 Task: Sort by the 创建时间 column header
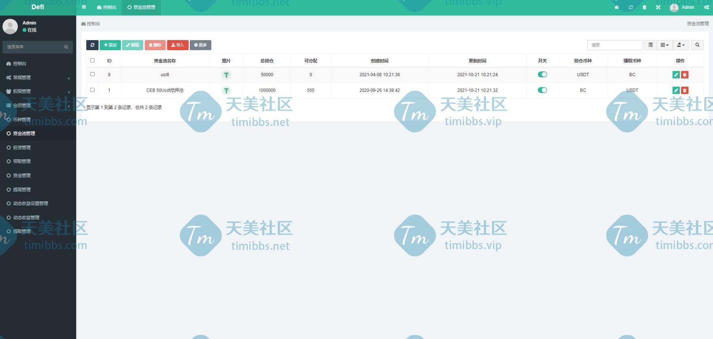tap(379, 61)
